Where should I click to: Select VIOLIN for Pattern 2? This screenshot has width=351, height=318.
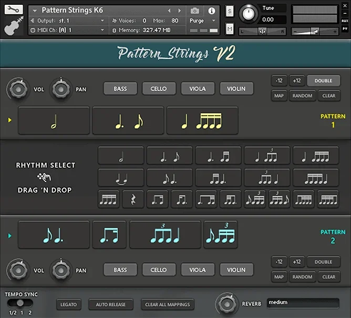point(236,270)
